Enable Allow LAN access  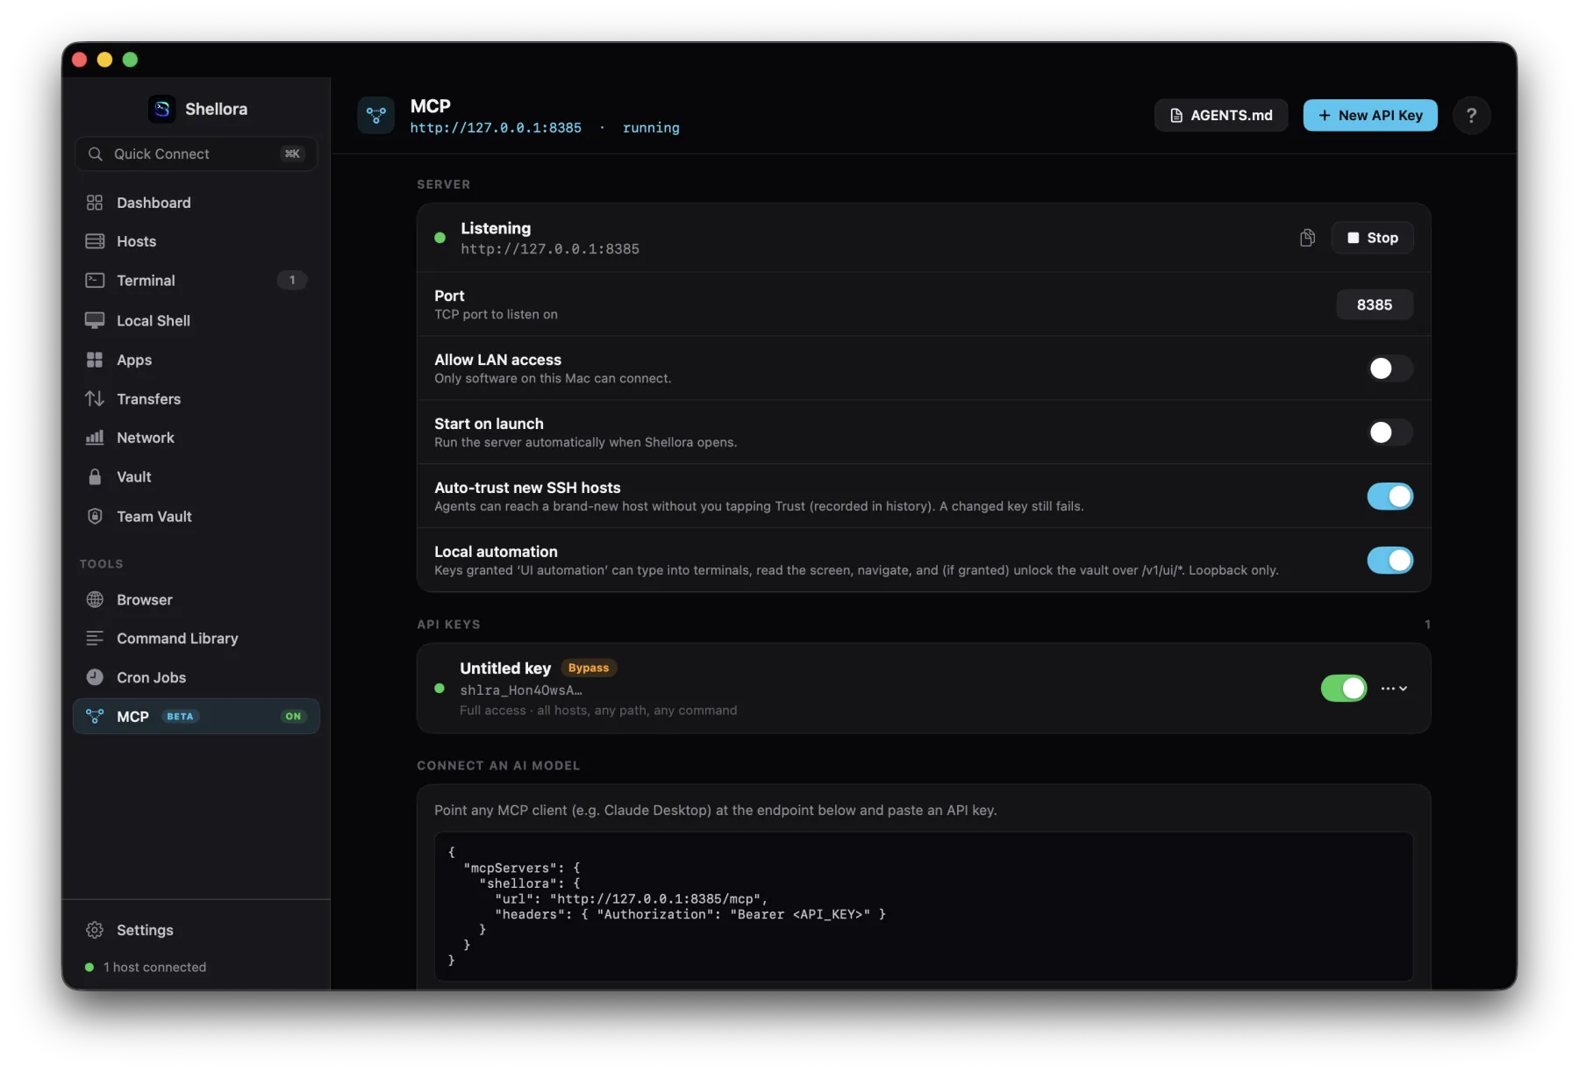pyautogui.click(x=1390, y=368)
